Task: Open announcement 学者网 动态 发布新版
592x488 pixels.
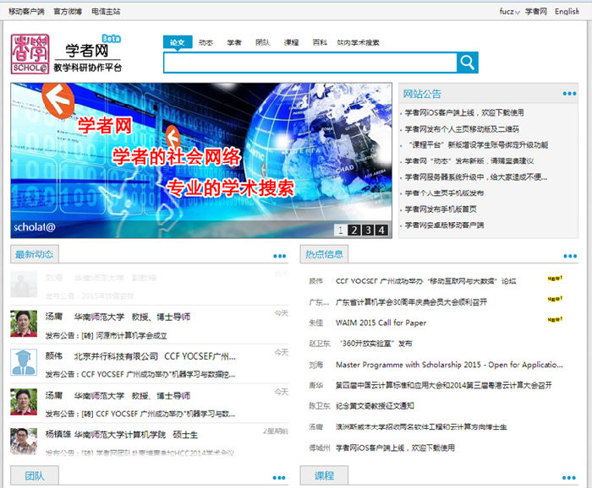Action: pos(469,161)
